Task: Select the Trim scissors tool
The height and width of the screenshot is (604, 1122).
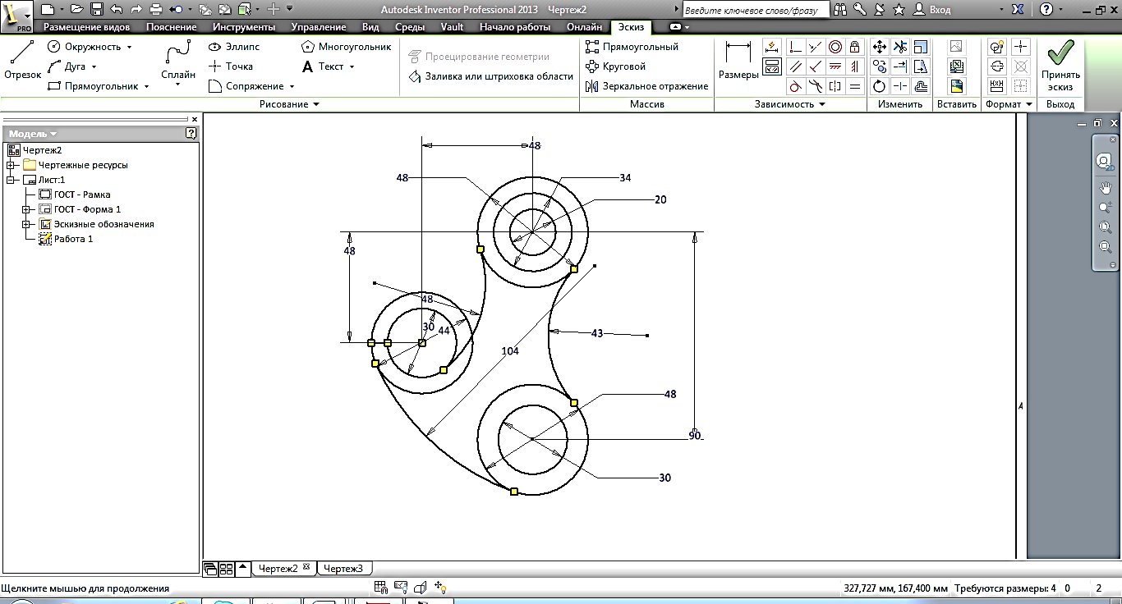Action: pyautogui.click(x=900, y=47)
